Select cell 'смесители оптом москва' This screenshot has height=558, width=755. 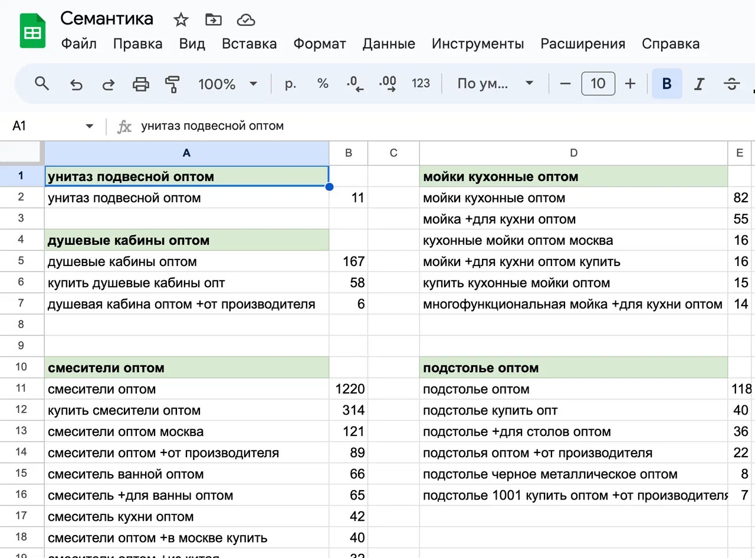[186, 431]
